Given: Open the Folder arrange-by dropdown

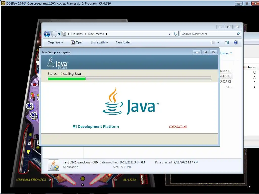Looking at the screenshot, I should tap(226, 53).
